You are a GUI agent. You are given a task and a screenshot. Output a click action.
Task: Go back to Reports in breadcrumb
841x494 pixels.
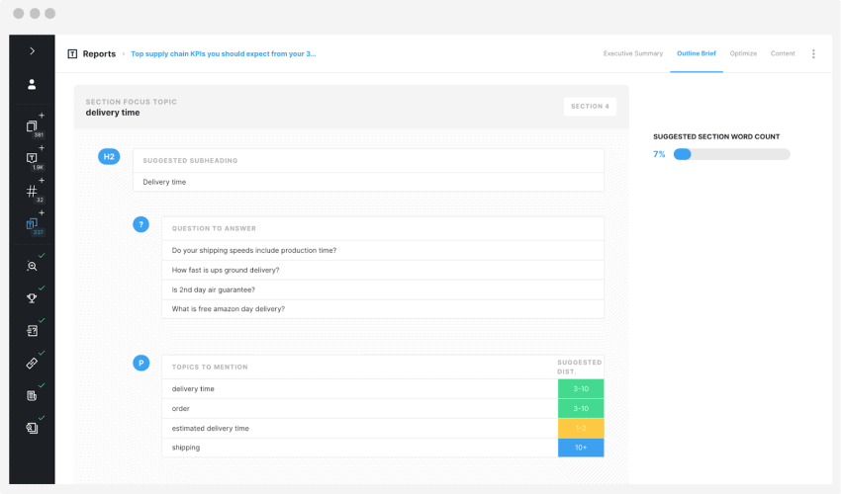point(99,53)
